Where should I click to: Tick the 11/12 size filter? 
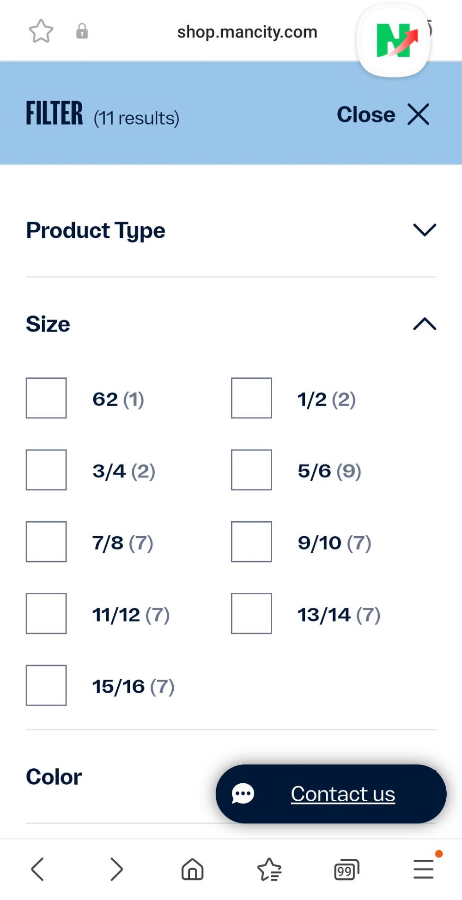(46, 614)
